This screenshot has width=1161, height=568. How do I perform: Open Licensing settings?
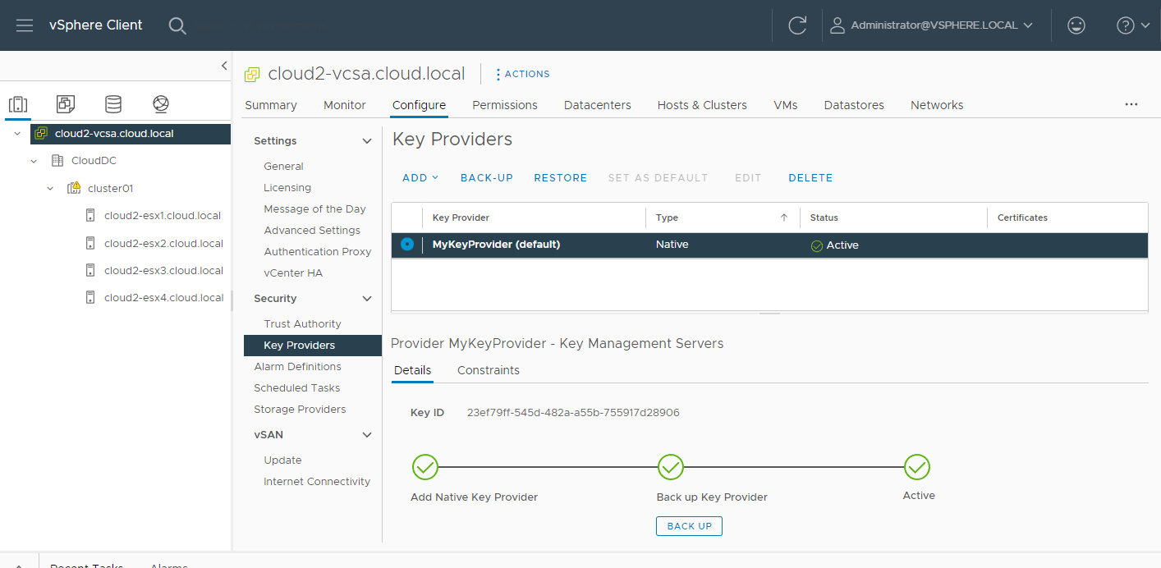(287, 188)
